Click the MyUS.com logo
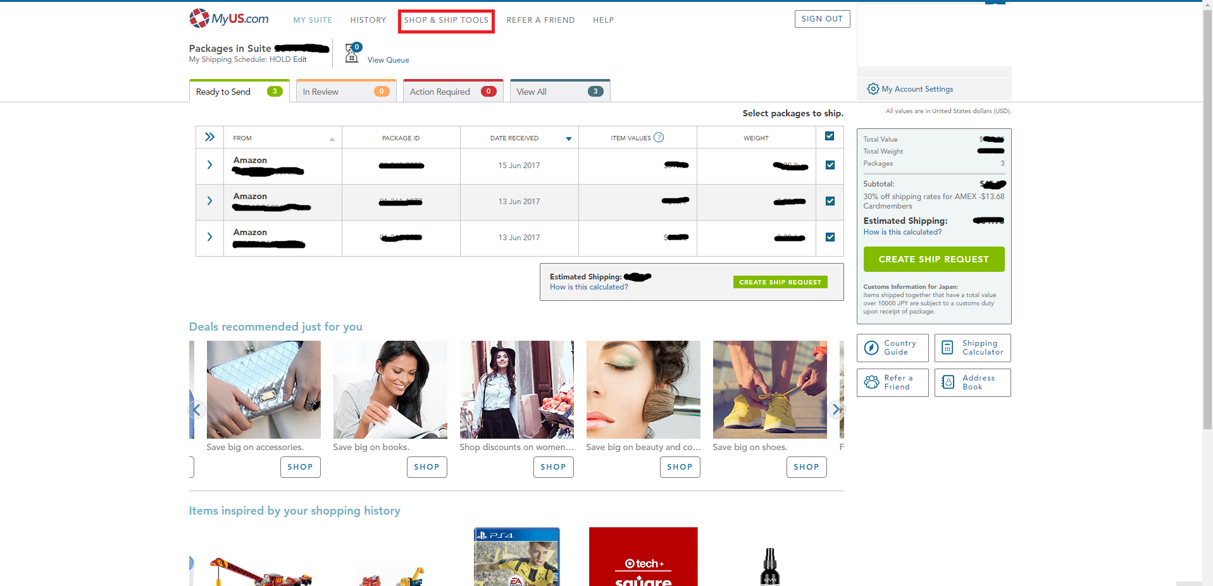 (228, 18)
